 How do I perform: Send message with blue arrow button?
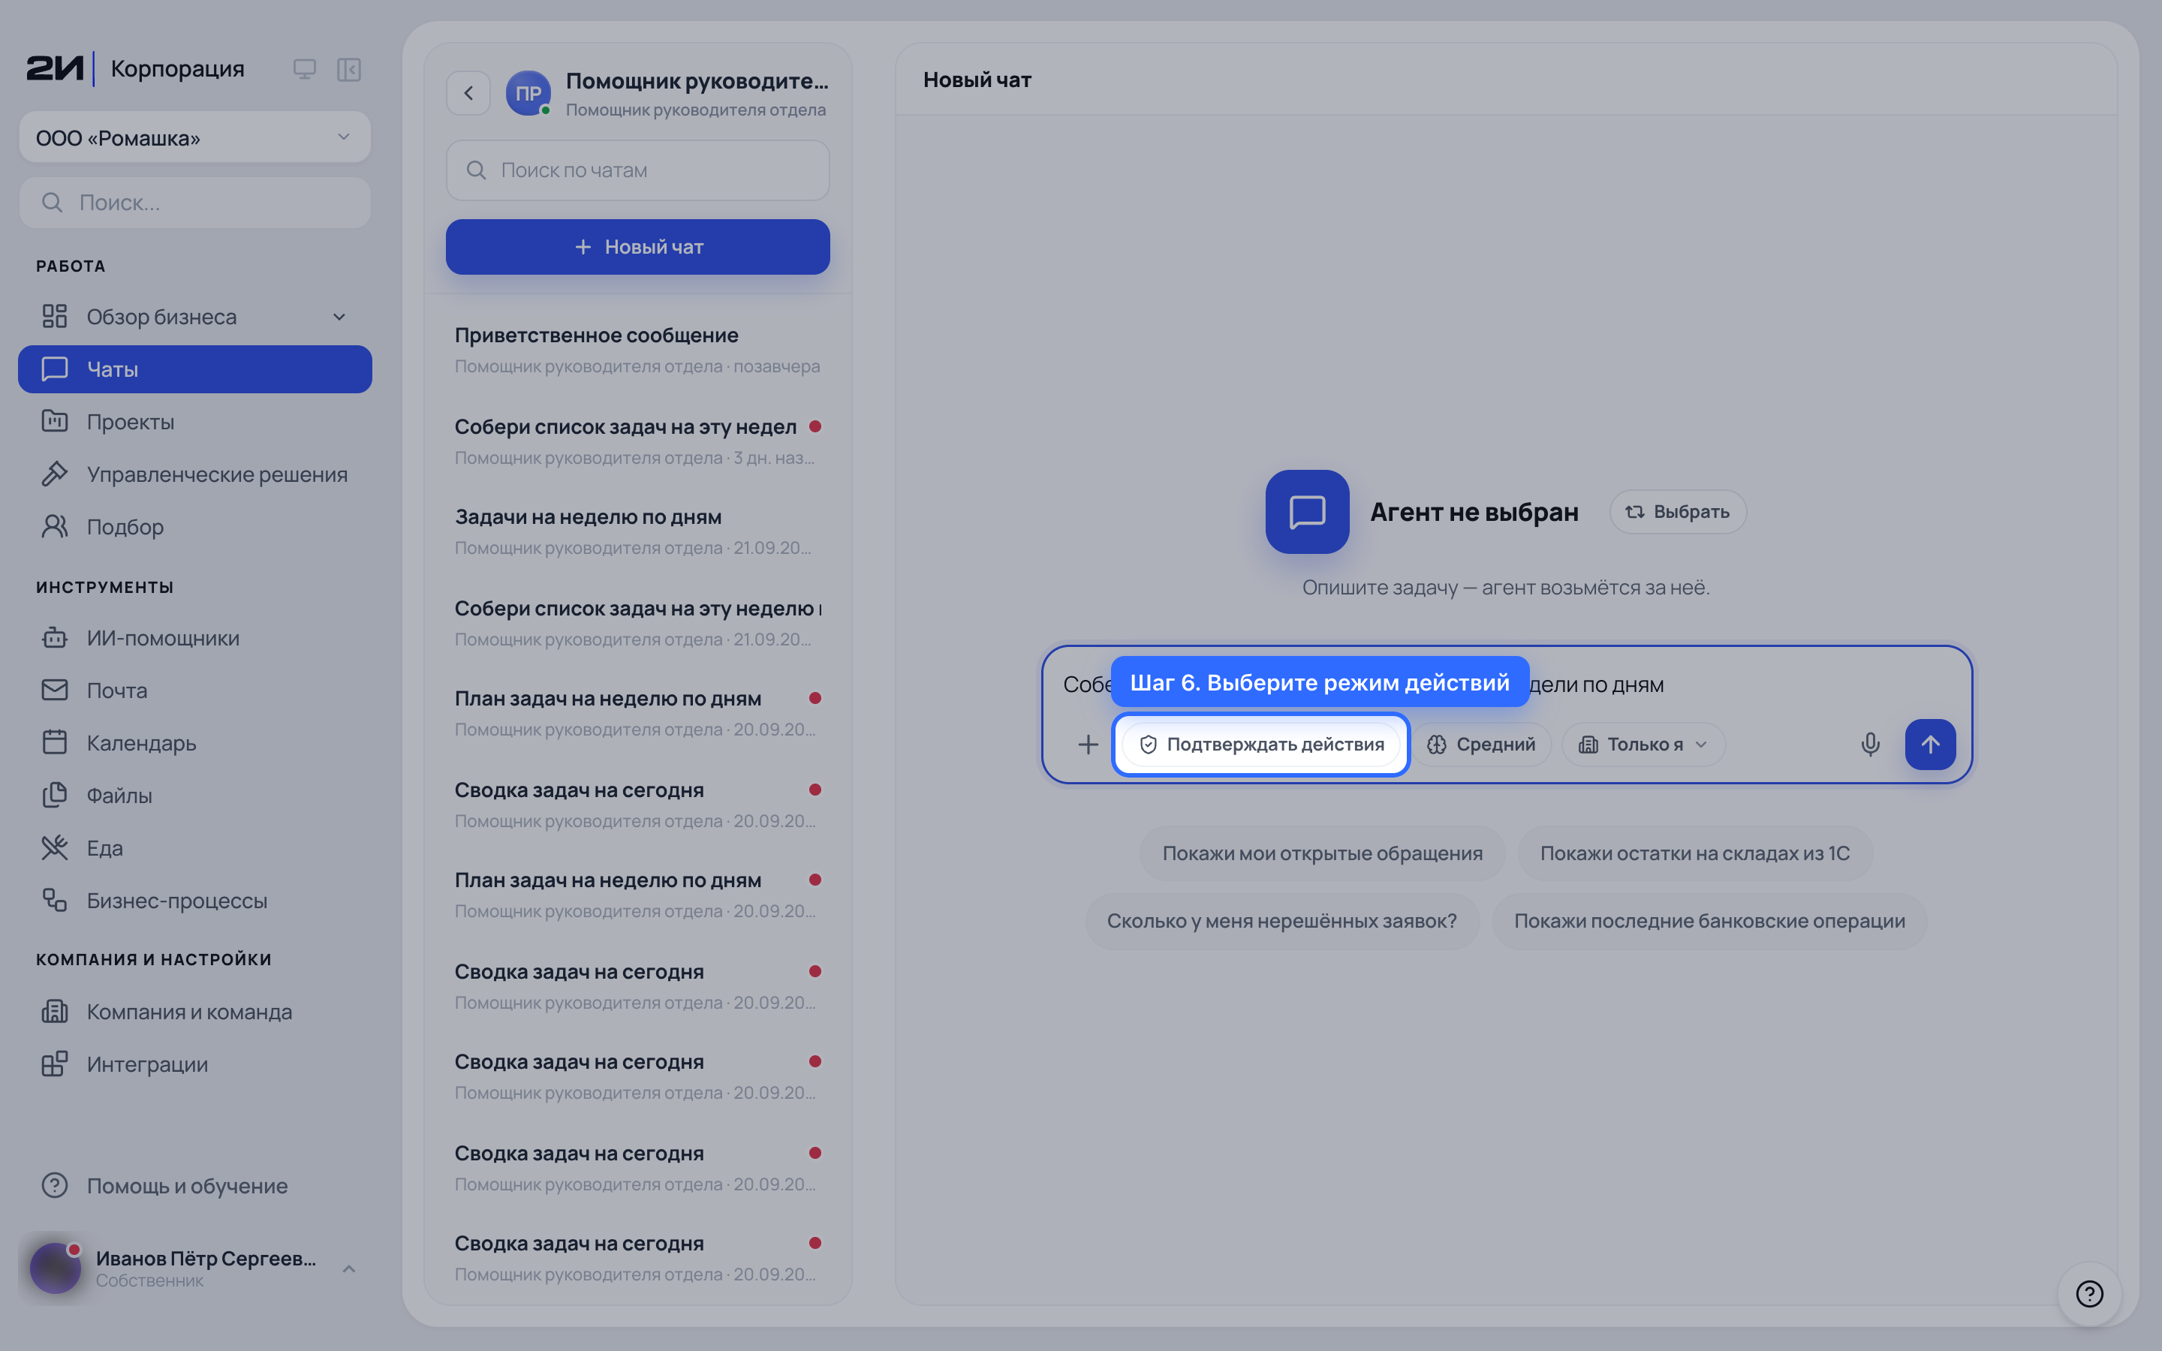[x=1930, y=745]
